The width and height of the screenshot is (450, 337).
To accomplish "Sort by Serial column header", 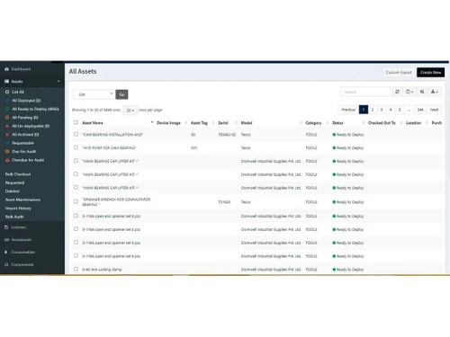I will coord(223,123).
